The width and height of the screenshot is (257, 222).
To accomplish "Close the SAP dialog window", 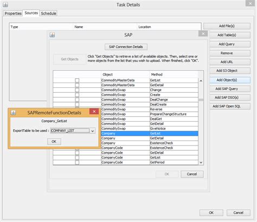I will click(203, 34).
